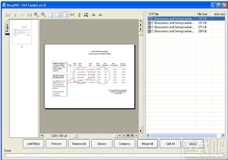Jump to last page toolbar icon
The height and width of the screenshot is (160, 228).
(x=30, y=15)
